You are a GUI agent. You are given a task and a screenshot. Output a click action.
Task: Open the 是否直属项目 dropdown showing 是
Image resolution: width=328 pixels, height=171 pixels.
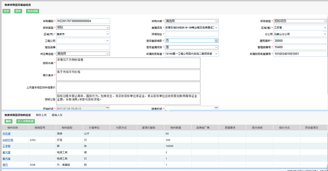click(x=216, y=47)
